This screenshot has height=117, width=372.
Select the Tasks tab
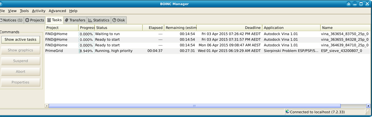pos(54,20)
